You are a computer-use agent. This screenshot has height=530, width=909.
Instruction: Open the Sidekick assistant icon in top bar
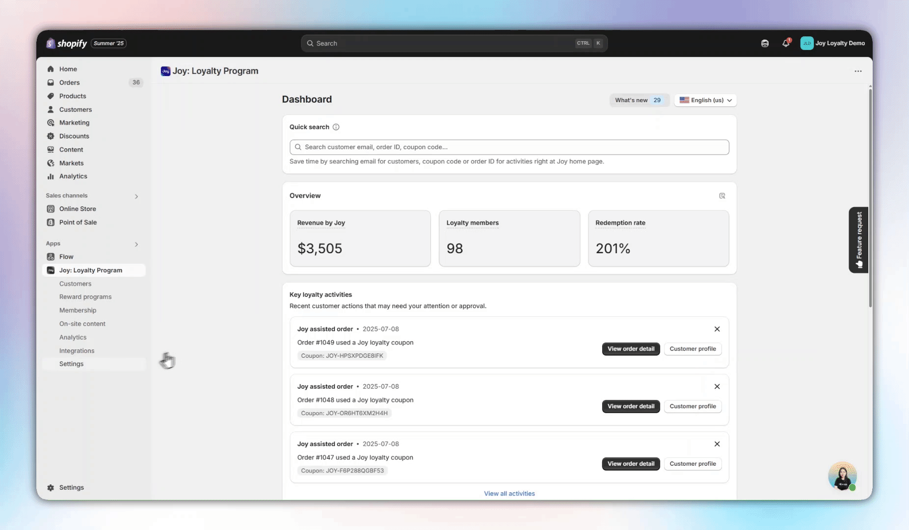pyautogui.click(x=765, y=43)
